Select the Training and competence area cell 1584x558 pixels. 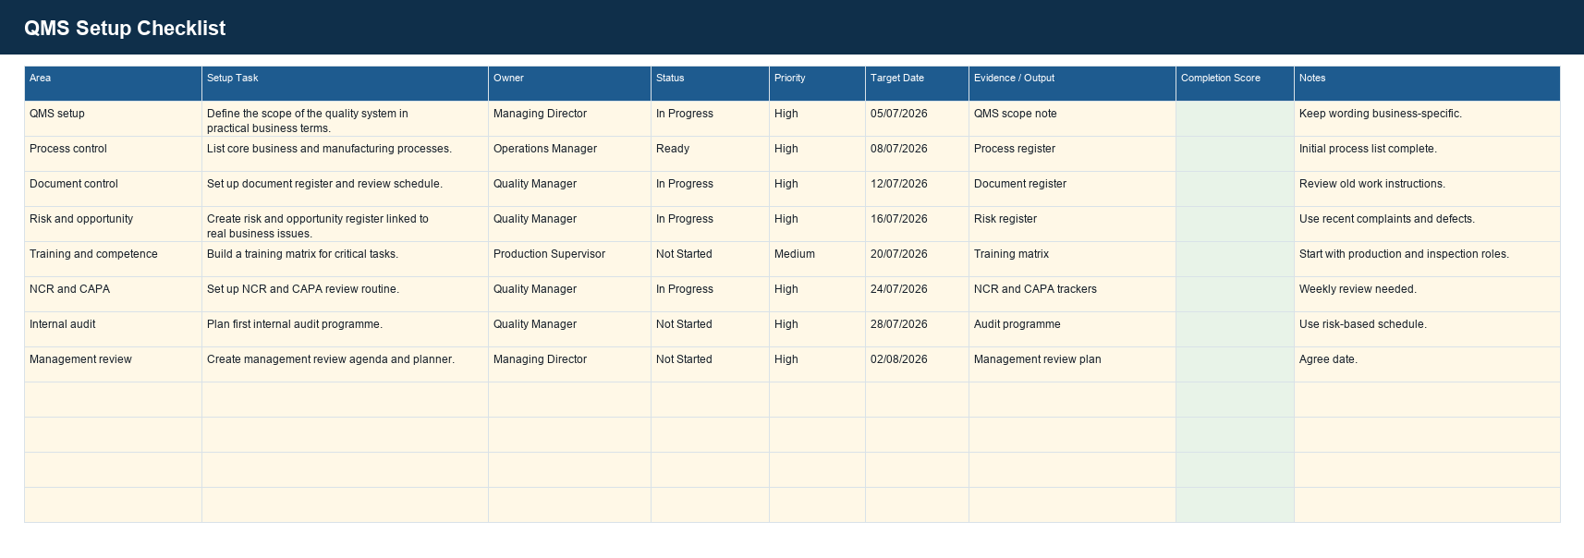[113, 259]
